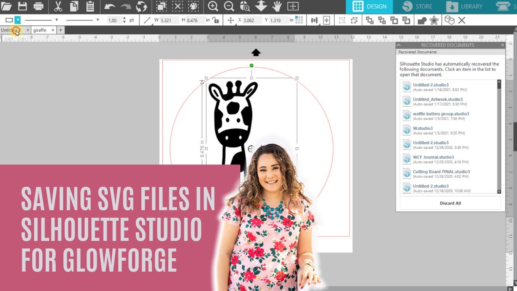517x291 pixels.
Task: Add a new document tab with plus
Action: (61, 30)
